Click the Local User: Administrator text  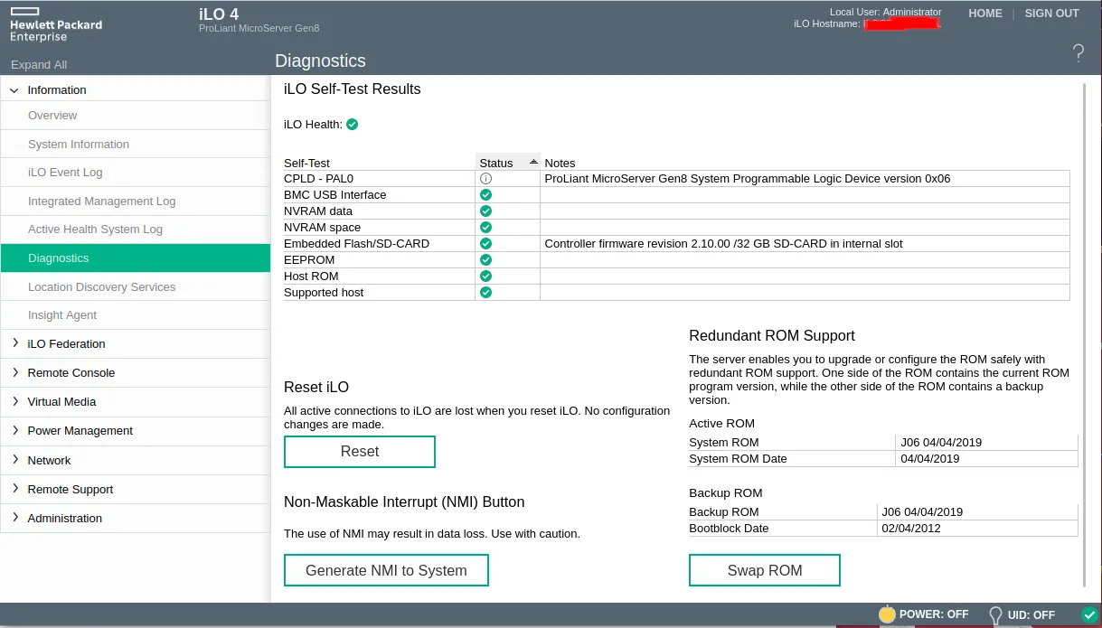886,12
